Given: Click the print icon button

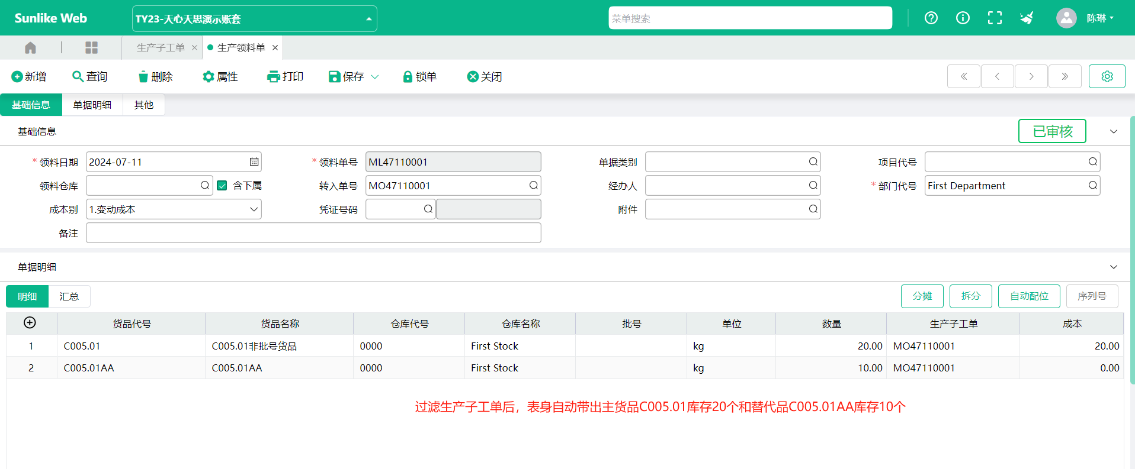Looking at the screenshot, I should pos(285,77).
